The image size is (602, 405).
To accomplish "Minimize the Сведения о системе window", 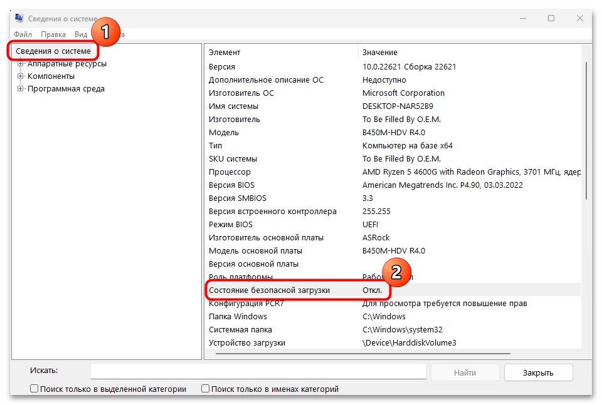I will [522, 18].
